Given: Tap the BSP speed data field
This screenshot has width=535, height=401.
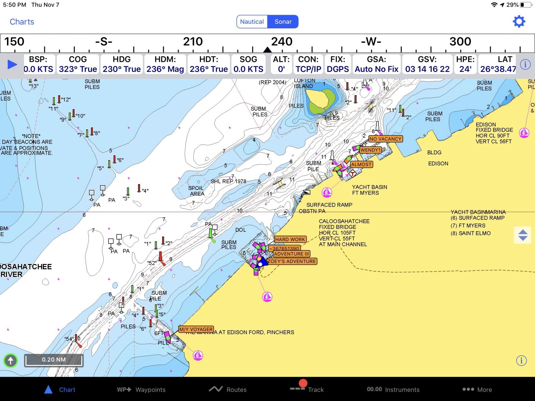Looking at the screenshot, I should tap(38, 64).
